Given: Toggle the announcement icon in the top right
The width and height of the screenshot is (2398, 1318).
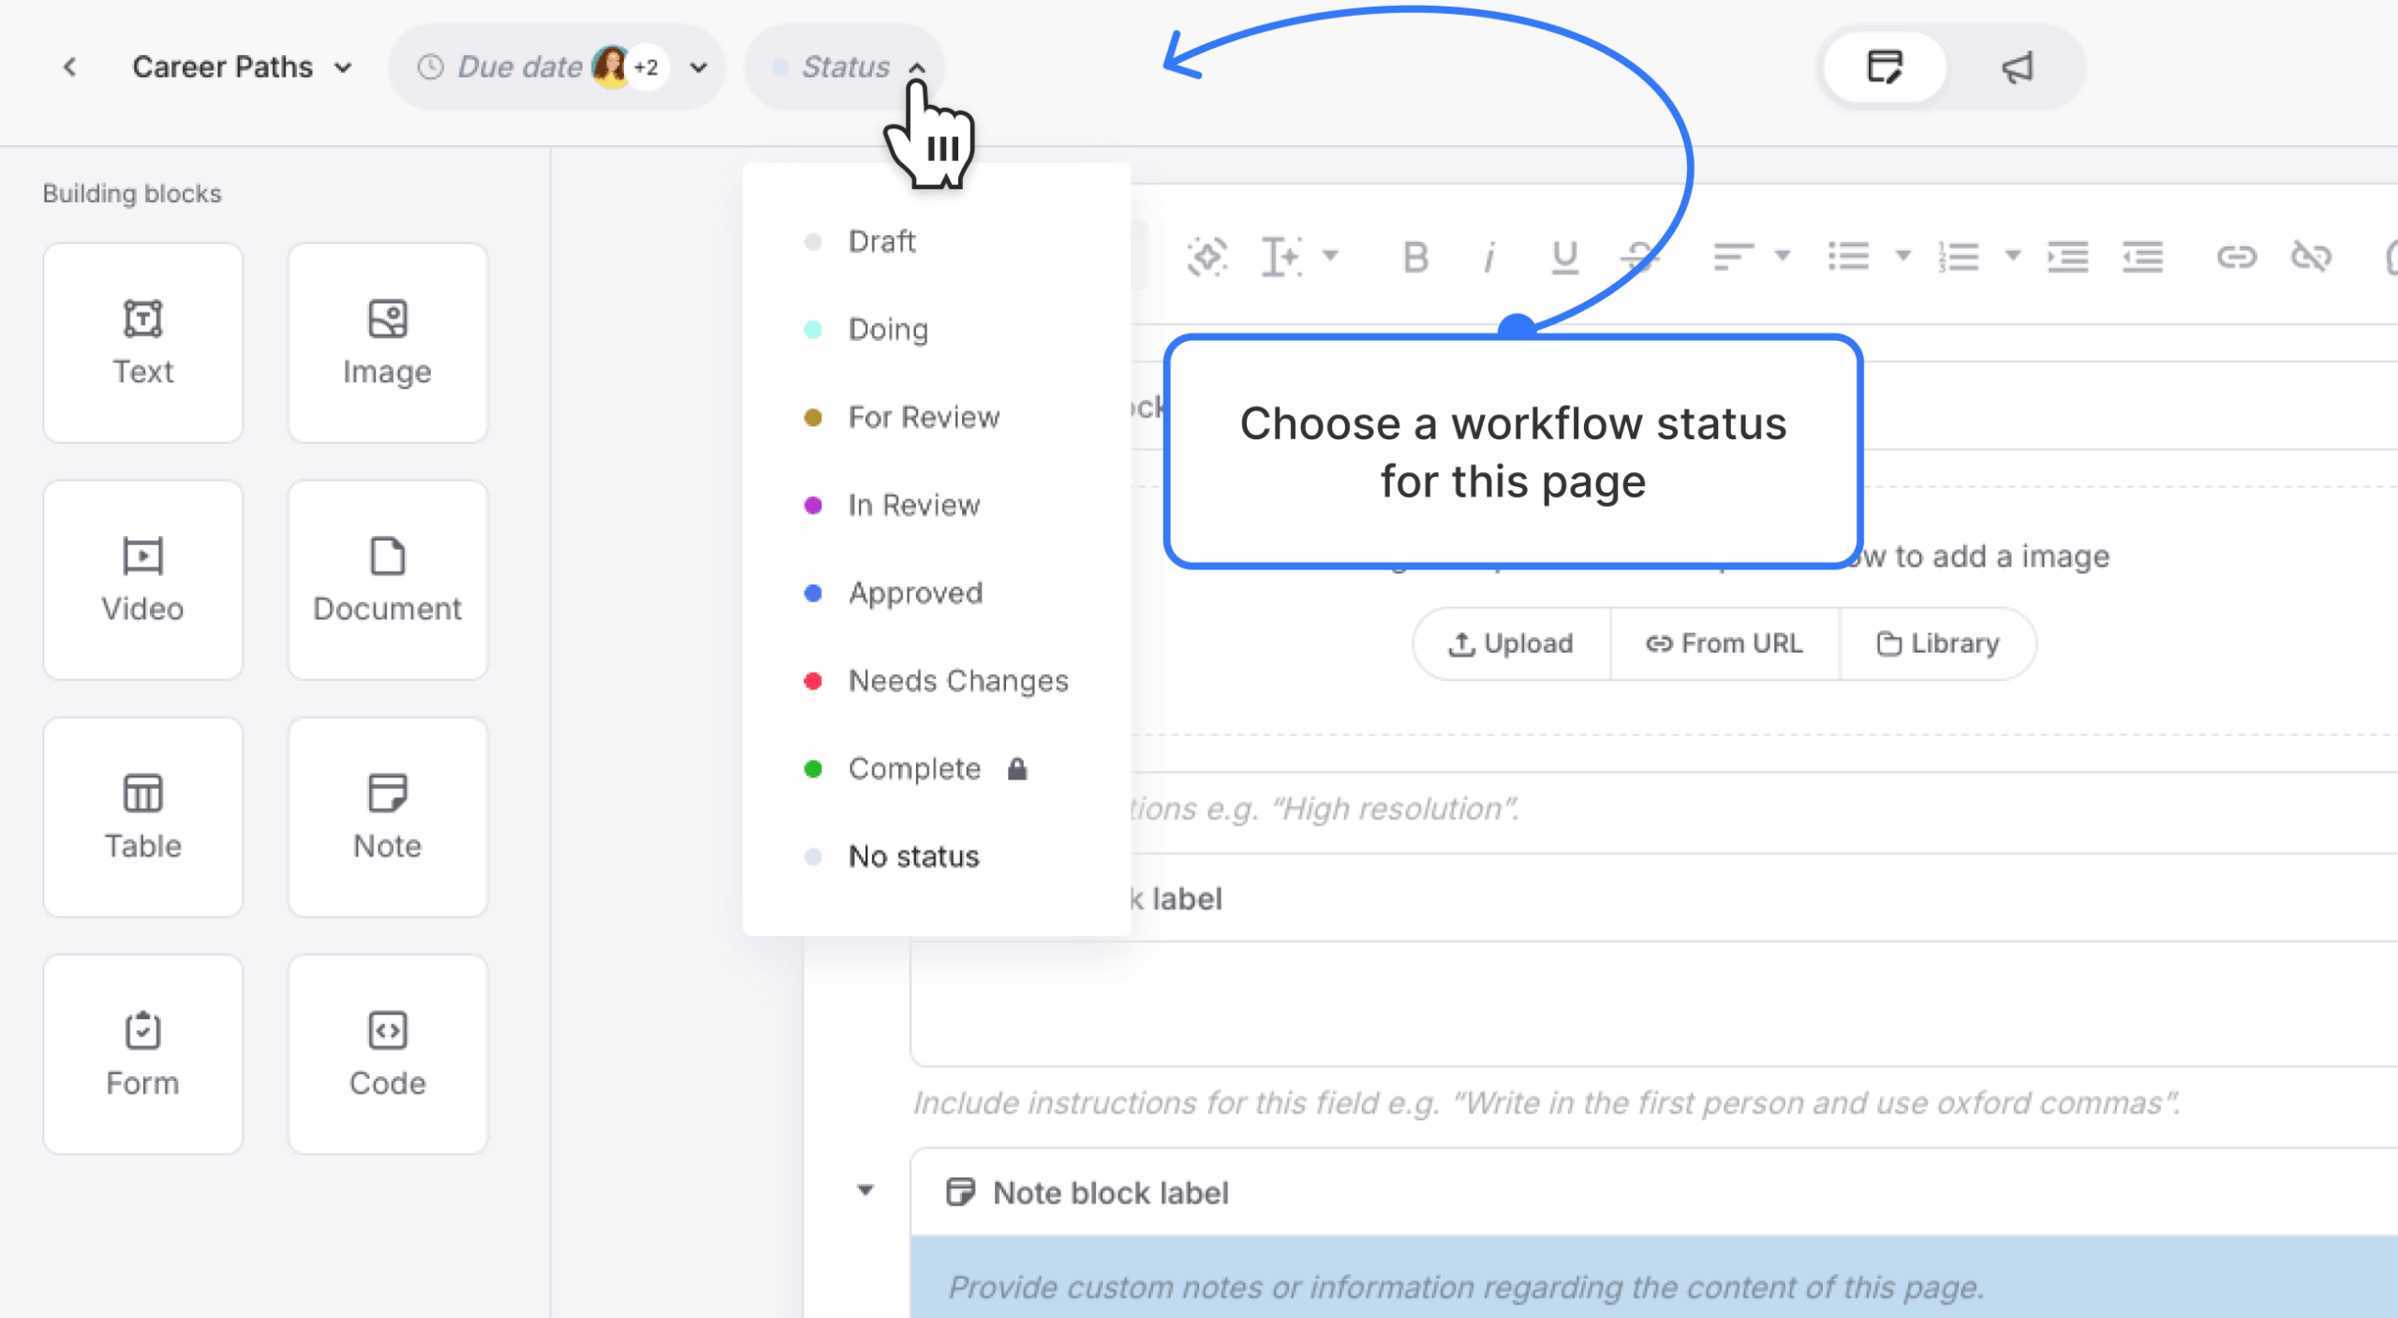Looking at the screenshot, I should [2017, 67].
